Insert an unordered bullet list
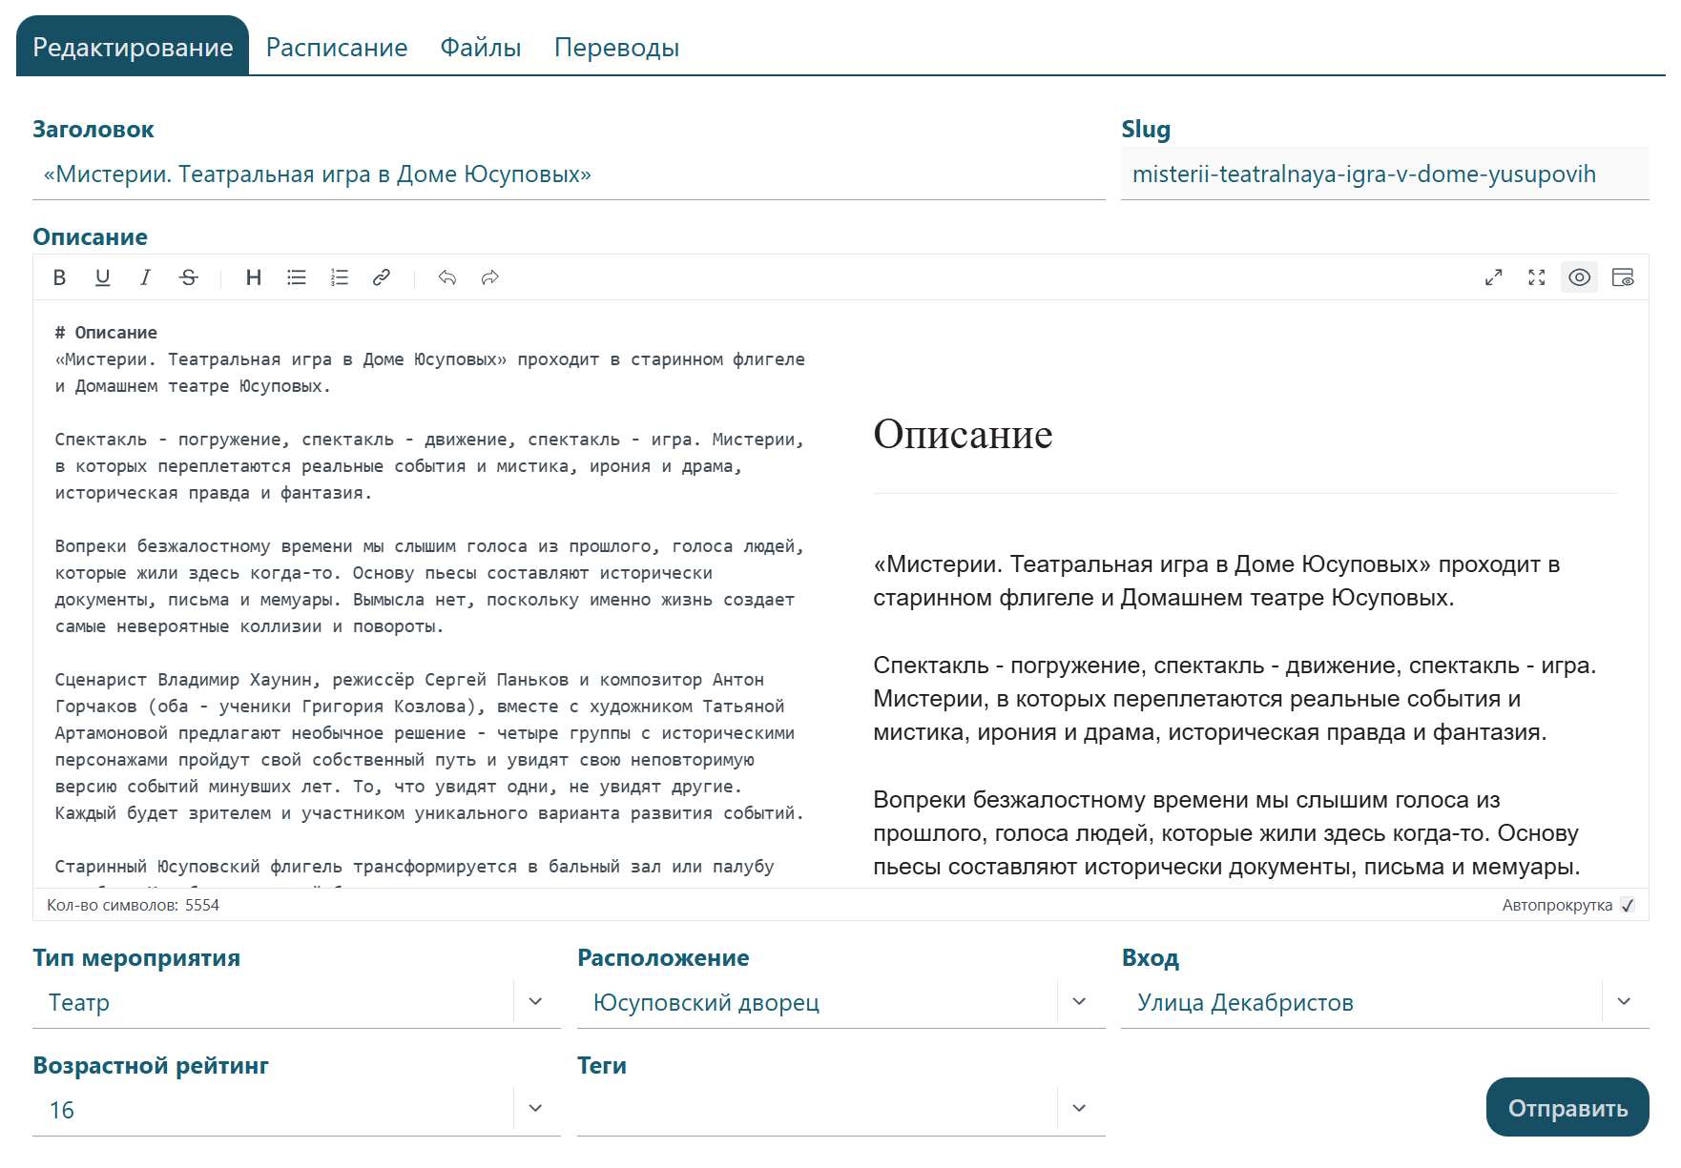1681x1168 pixels. 297,277
